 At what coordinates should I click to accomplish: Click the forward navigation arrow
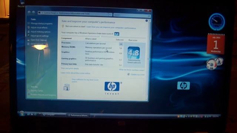(33, 13)
